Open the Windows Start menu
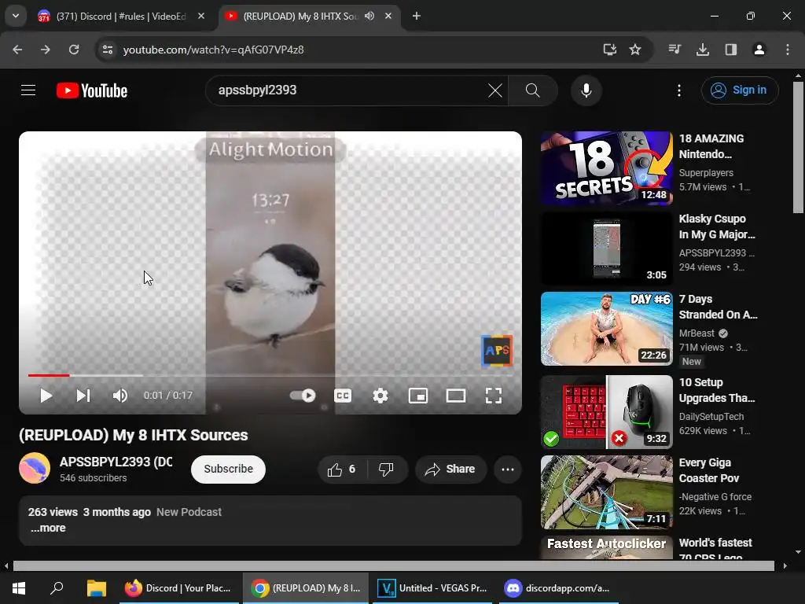The image size is (805, 604). coord(19,588)
